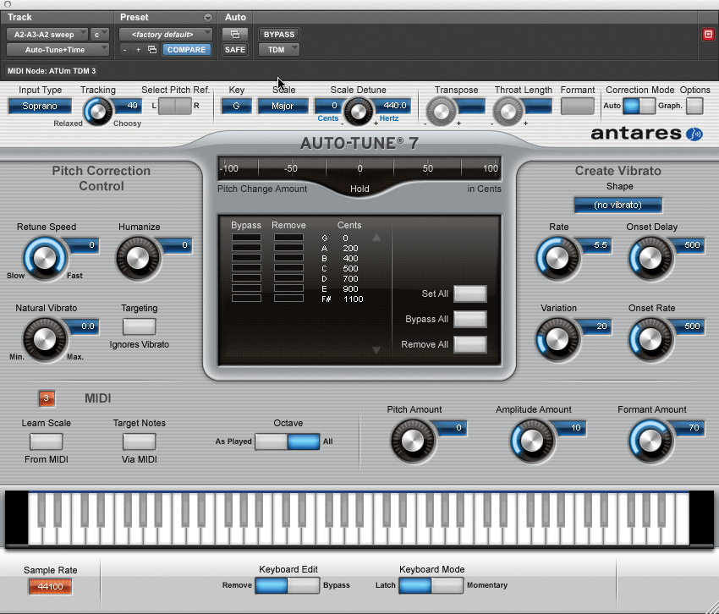Open the Auto-Tune+Time plug-in selector
The width and height of the screenshot is (719, 614).
[58, 50]
